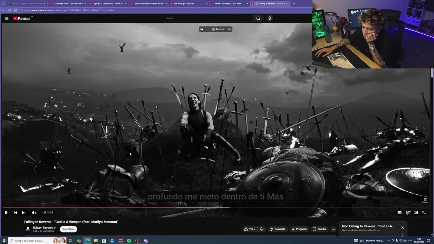Open the YouTube hamburger guide menu

pos(6,18)
